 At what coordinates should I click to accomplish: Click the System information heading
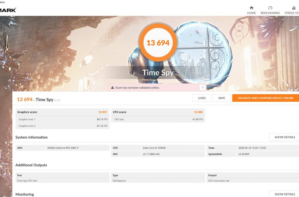[32, 137]
